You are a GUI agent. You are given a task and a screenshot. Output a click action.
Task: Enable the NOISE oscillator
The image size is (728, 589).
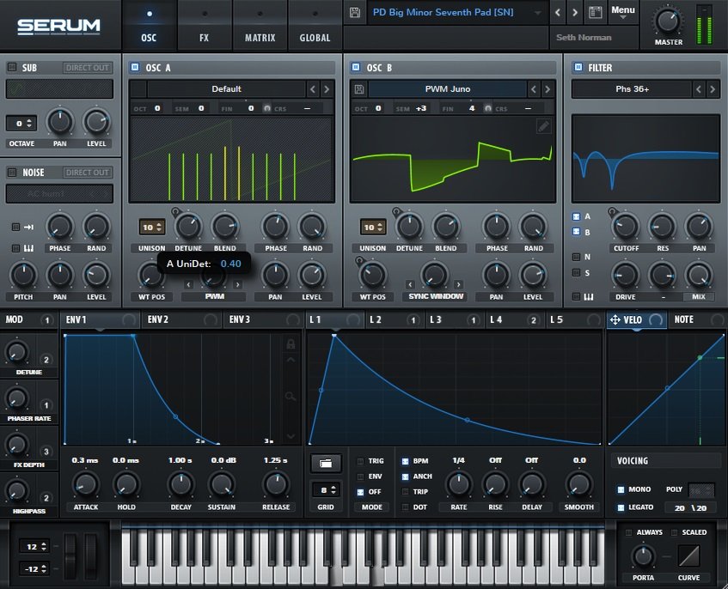tap(12, 172)
